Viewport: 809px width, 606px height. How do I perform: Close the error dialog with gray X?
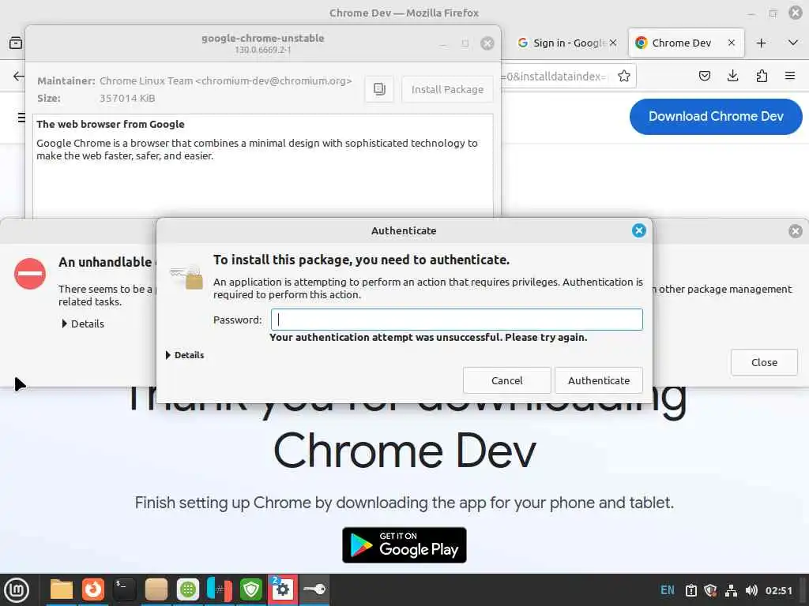coord(796,231)
